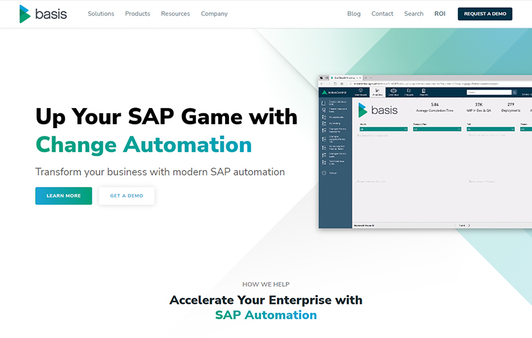Click the browser refresh icon in the screenshot

(x=335, y=84)
